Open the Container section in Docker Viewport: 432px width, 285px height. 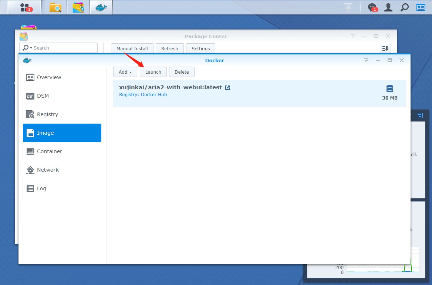click(x=62, y=151)
